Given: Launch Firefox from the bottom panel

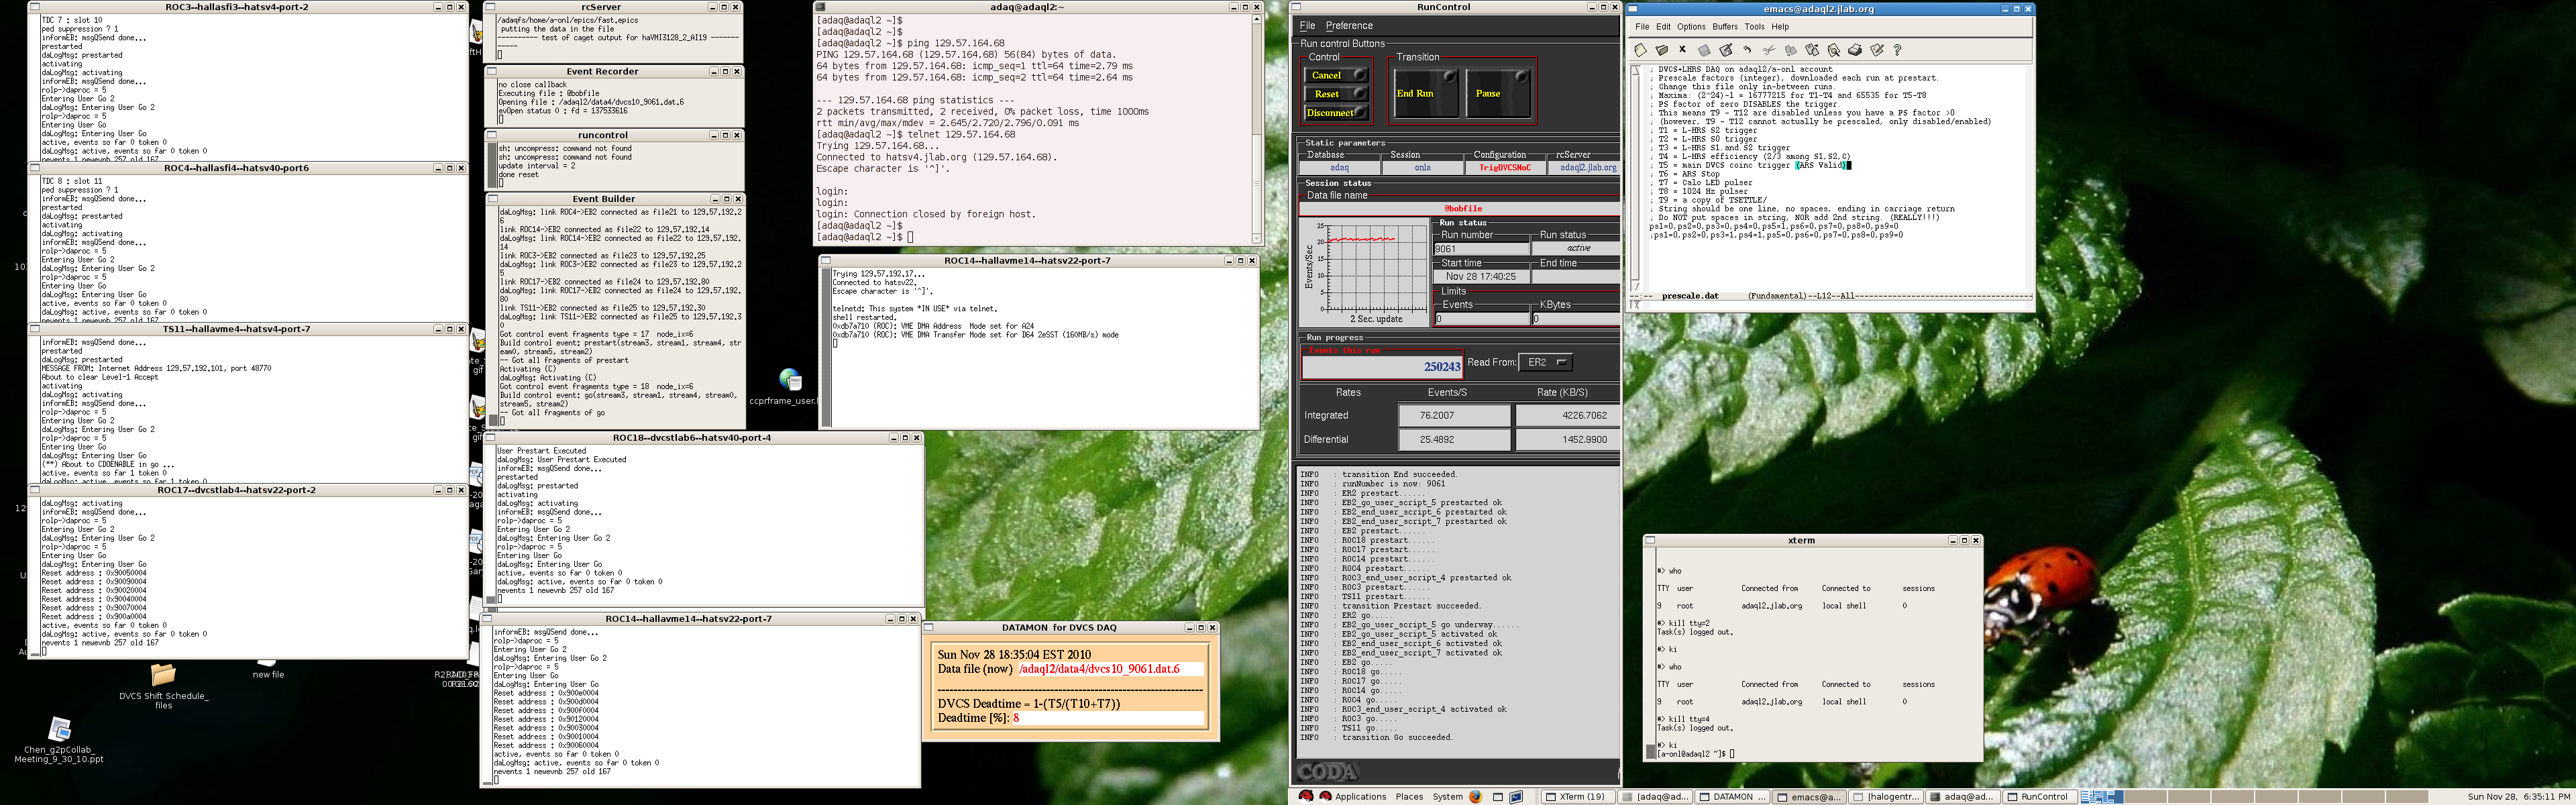Looking at the screenshot, I should 1476,797.
